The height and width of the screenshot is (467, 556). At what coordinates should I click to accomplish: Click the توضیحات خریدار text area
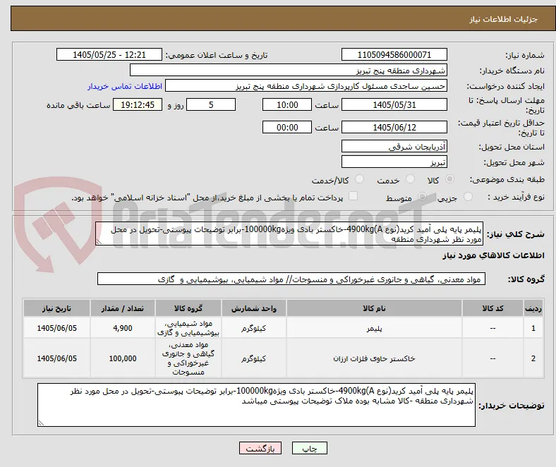pos(256,405)
